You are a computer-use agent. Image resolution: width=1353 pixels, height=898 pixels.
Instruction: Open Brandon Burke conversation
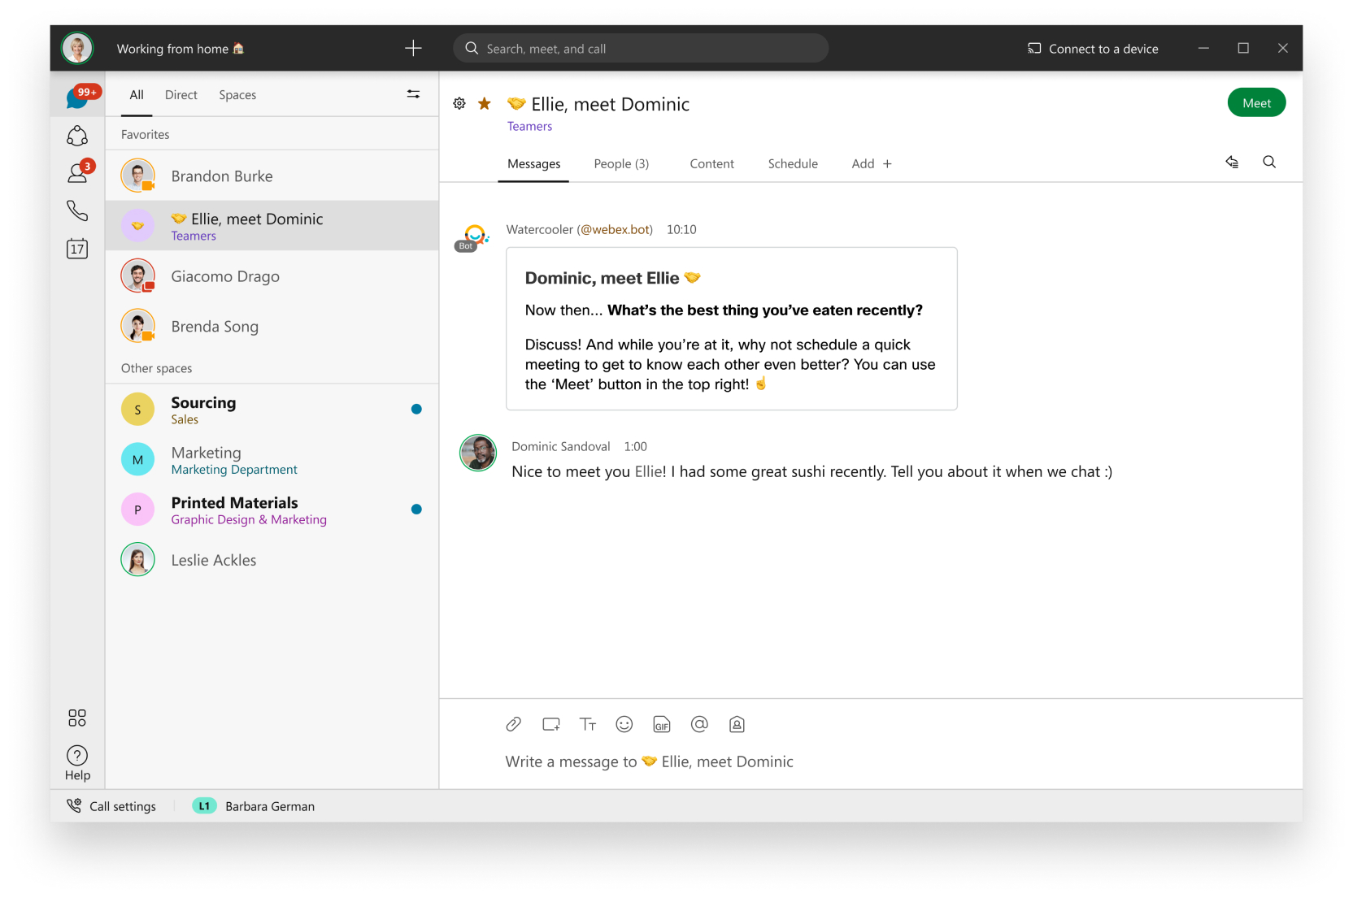click(272, 176)
